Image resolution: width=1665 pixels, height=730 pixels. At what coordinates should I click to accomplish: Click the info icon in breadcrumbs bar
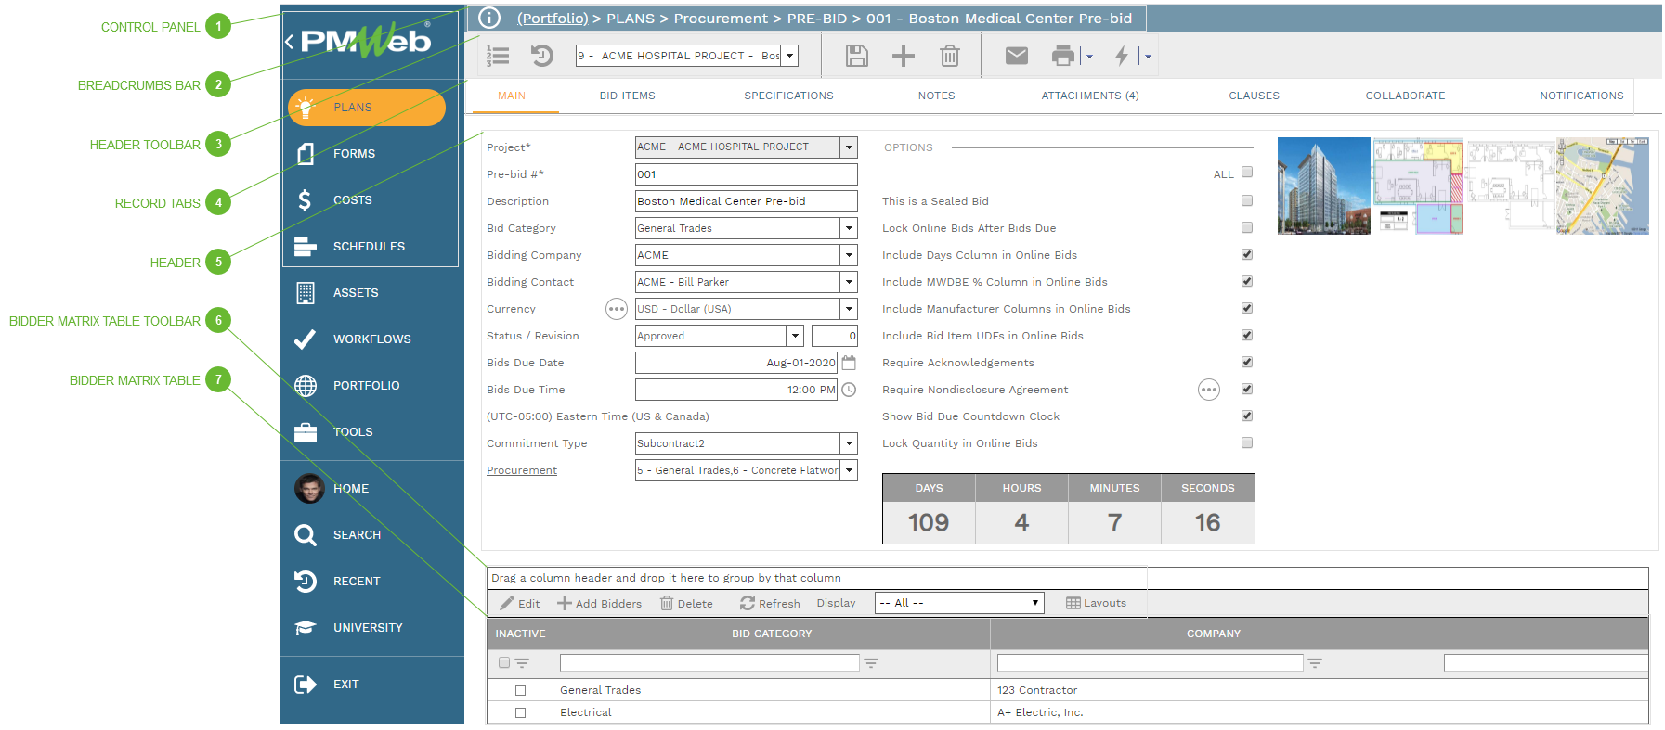point(489,19)
